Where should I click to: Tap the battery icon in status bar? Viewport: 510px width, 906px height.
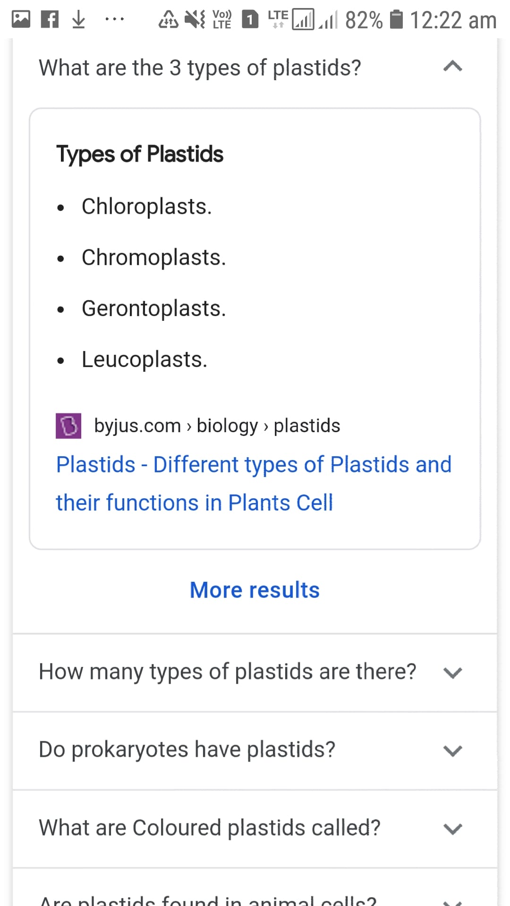[x=397, y=19]
